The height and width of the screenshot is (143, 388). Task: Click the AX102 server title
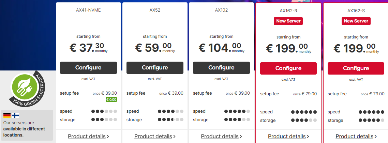222,10
